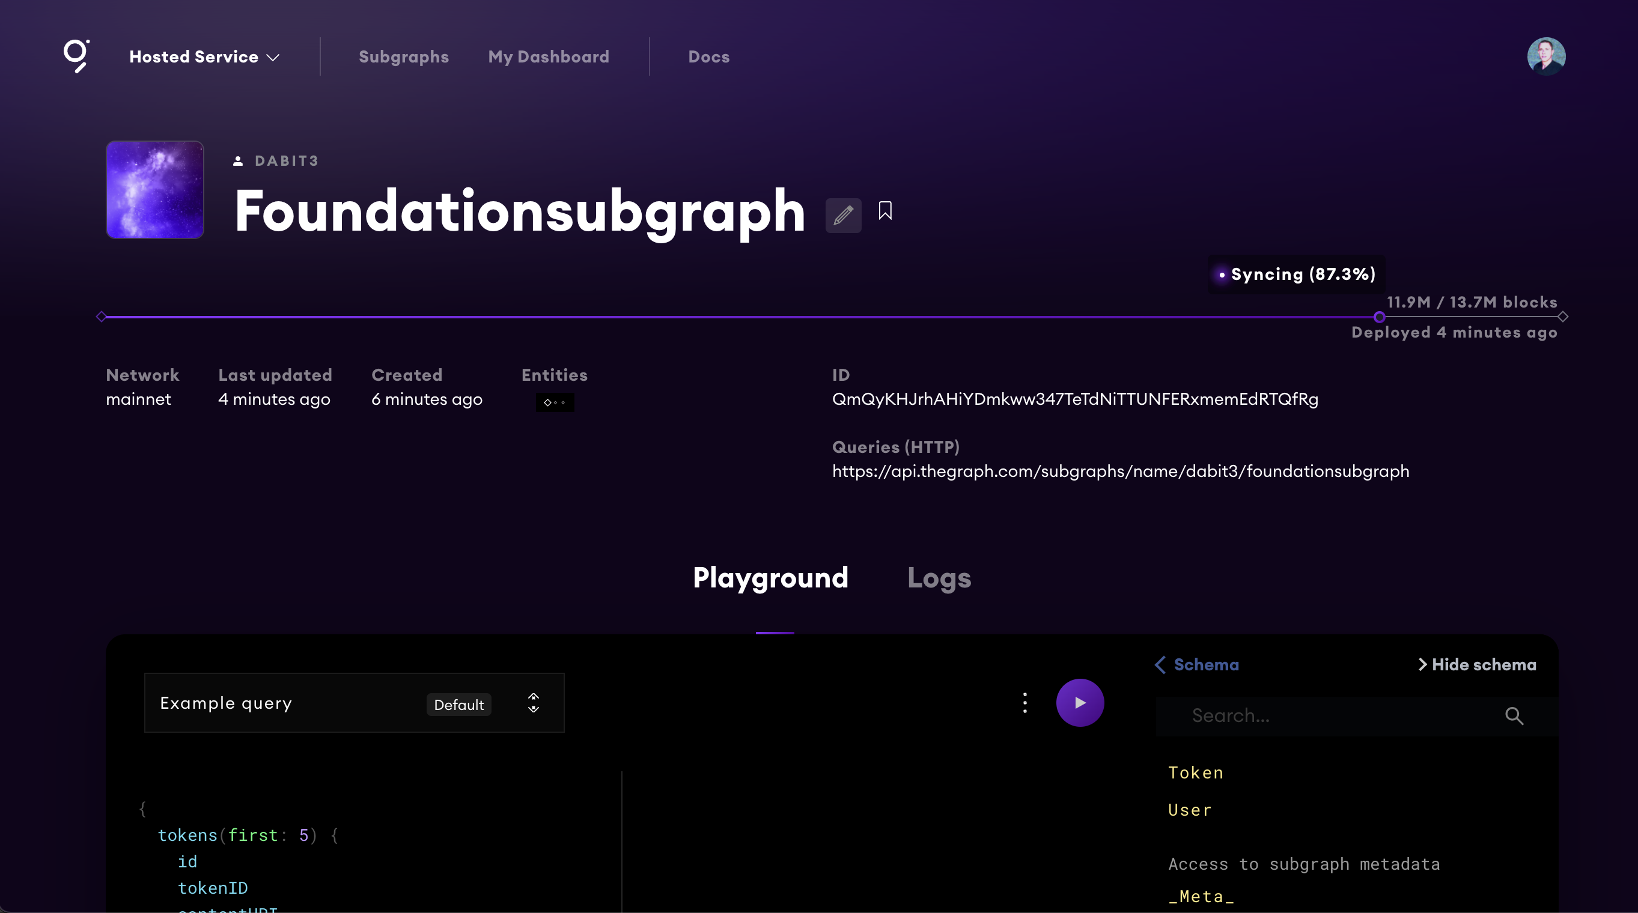Screen dimensions: 1638x913
Task: Click the Entities loading indicator
Action: 555,402
